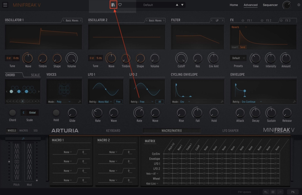302x195 pixels.
Task: Switch to the LFO Shaper tab
Action: [230, 130]
